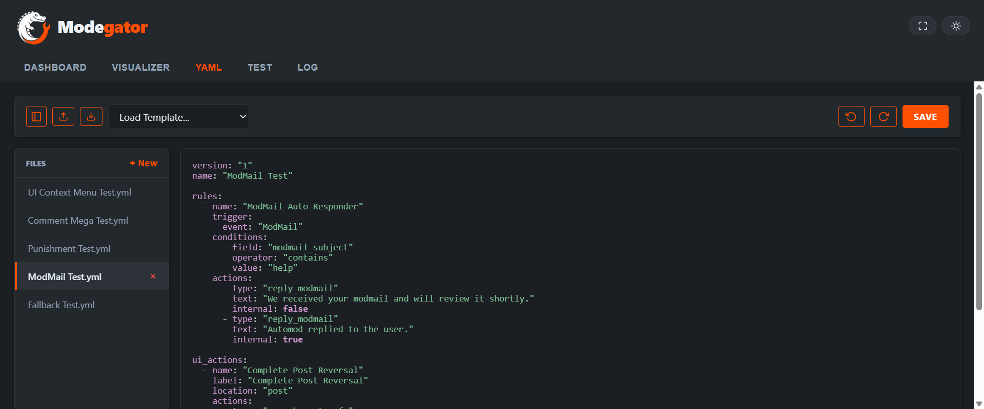Open Punishment Test.yml file
Screen dimensions: 984x409
pos(92,249)
